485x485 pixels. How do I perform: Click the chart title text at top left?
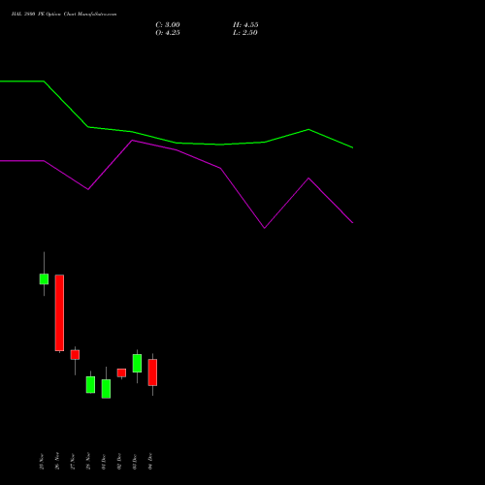coord(64,15)
